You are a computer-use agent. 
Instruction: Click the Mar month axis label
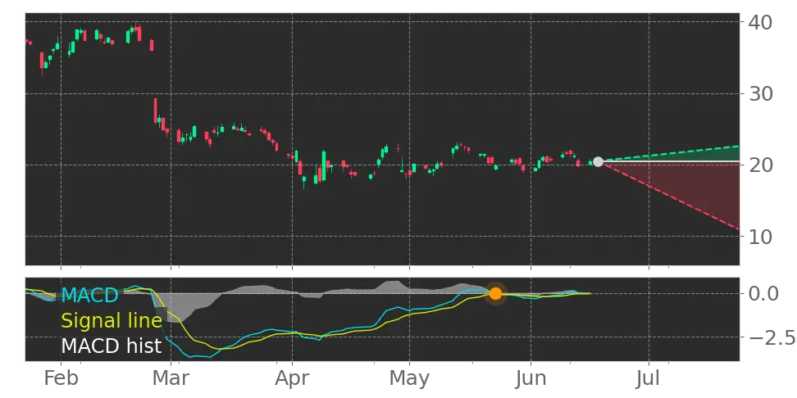pos(171,378)
